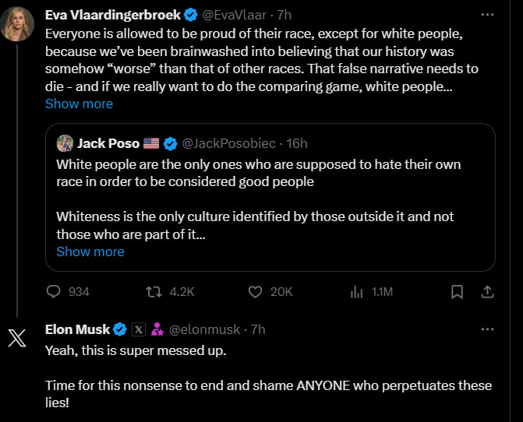Open more options for Elon Musk's tweet

click(x=487, y=329)
